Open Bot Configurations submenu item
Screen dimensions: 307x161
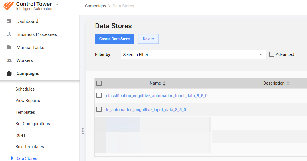[x=33, y=124]
